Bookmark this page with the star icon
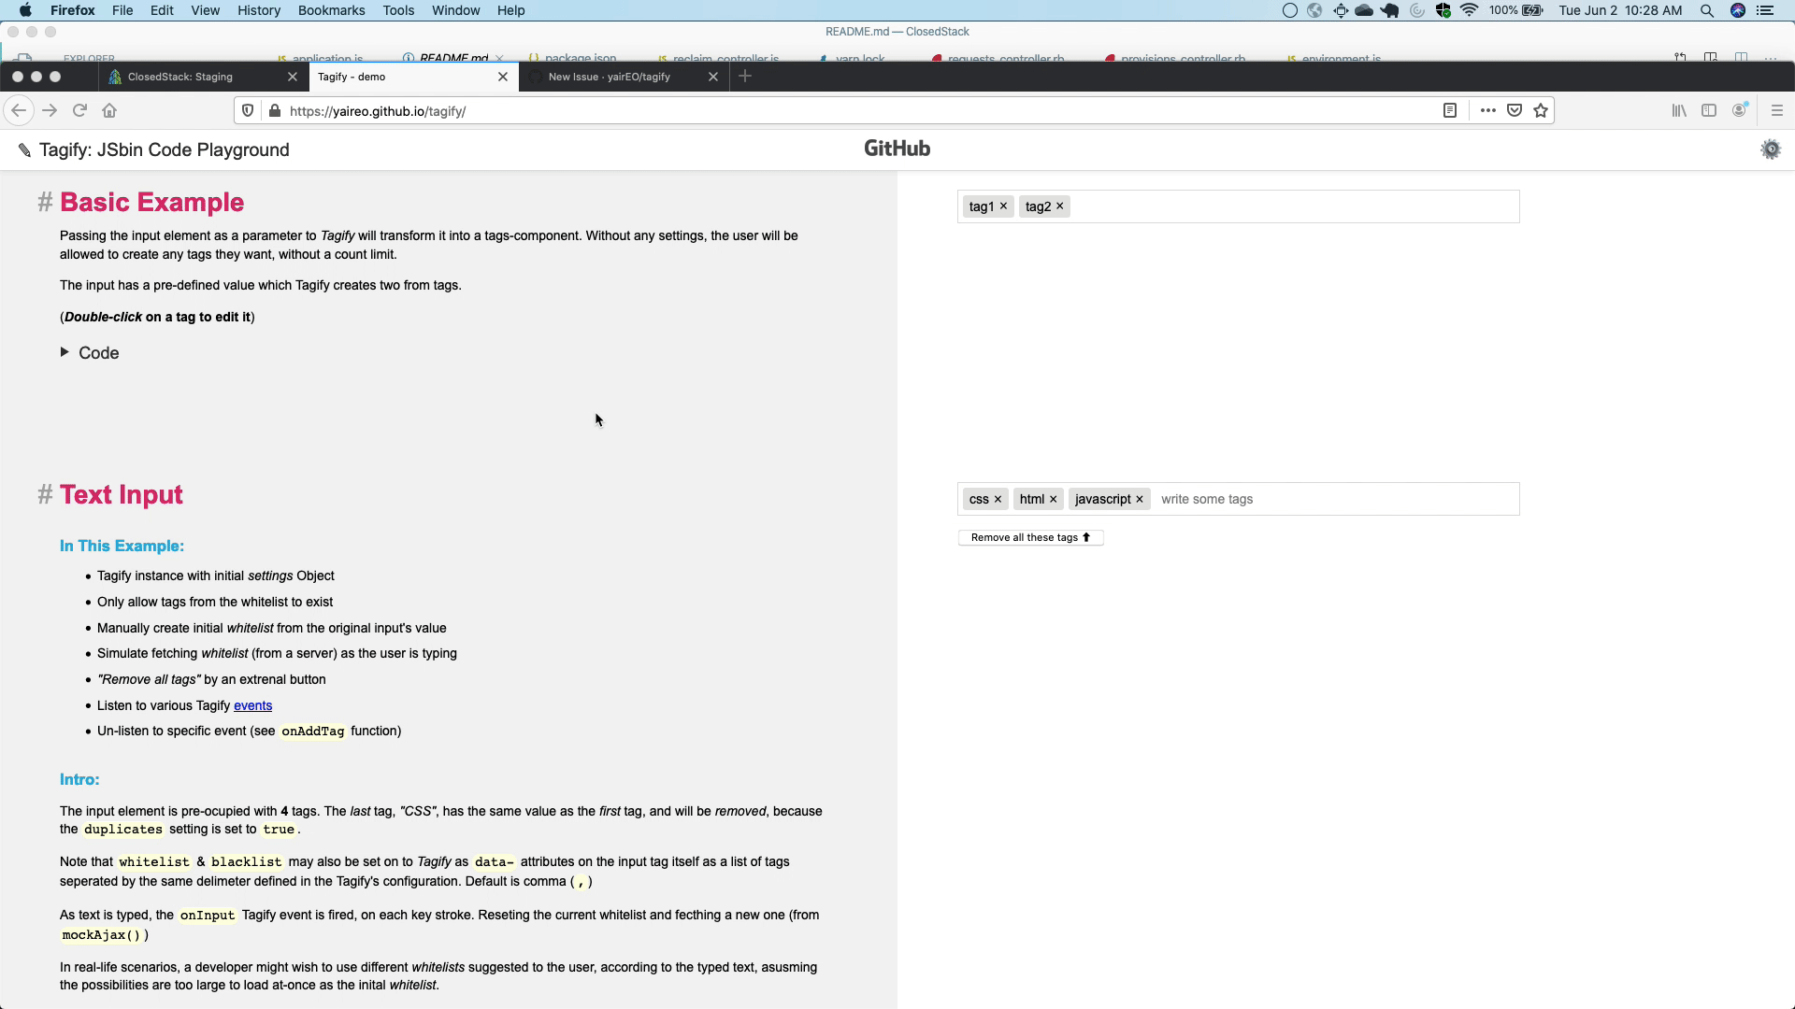Image resolution: width=1795 pixels, height=1009 pixels. (1541, 110)
